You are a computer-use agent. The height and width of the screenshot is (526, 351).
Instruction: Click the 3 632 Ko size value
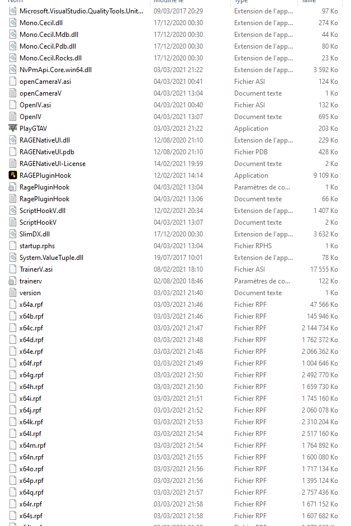[x=325, y=234]
